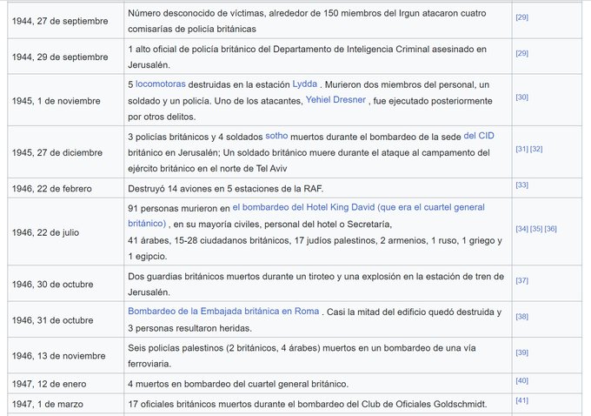Jump to reference [37]

point(522,280)
